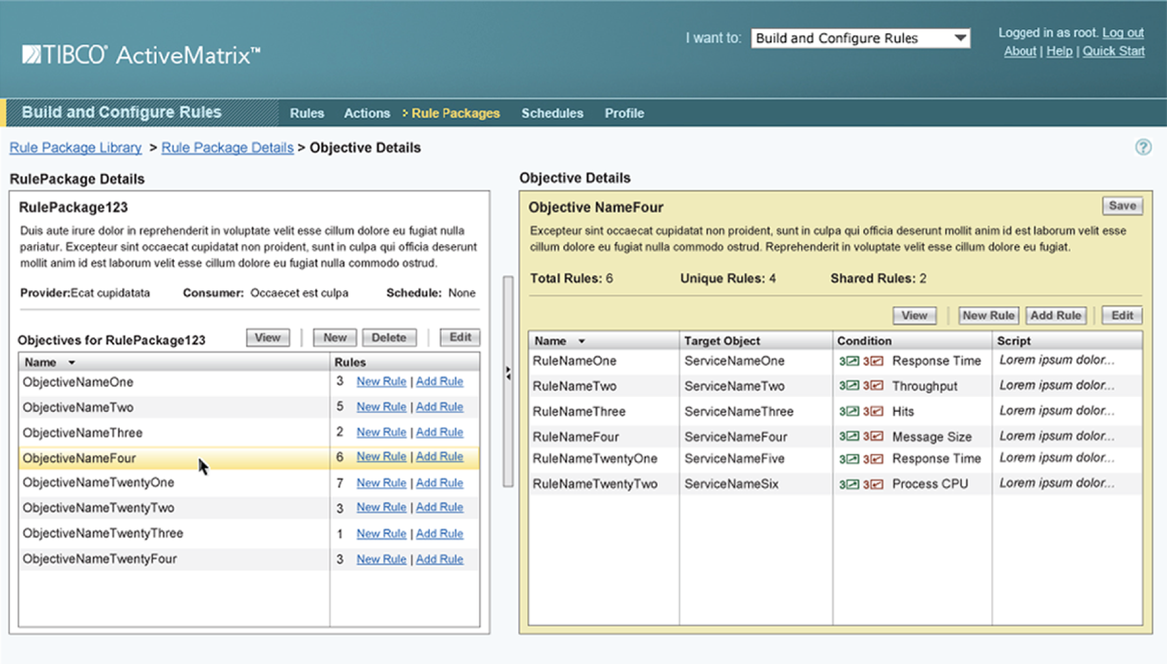Click Add Rule link for ObjectiveNameTwo
The image size is (1167, 664).
point(440,407)
